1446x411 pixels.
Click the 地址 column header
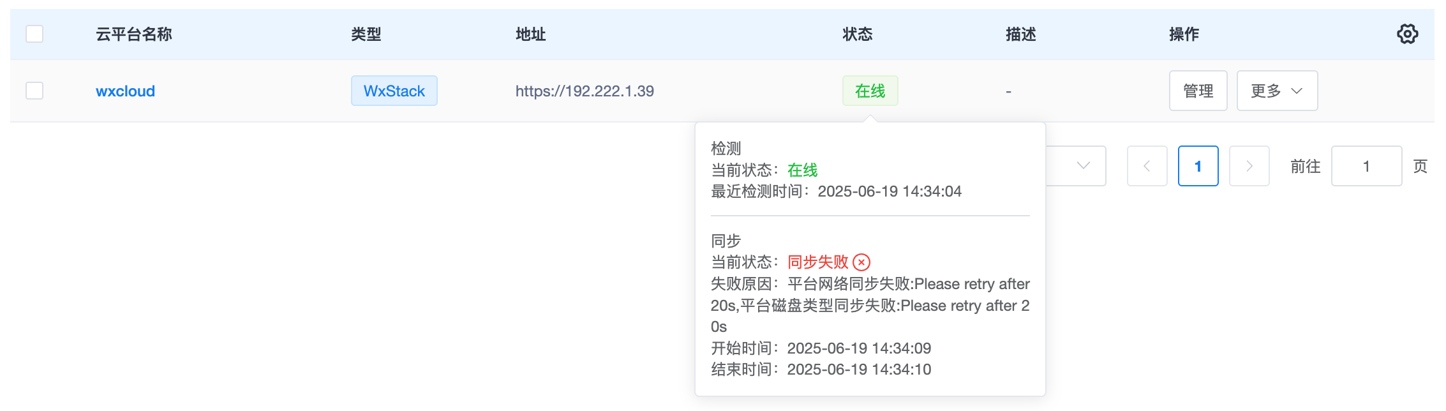point(531,34)
